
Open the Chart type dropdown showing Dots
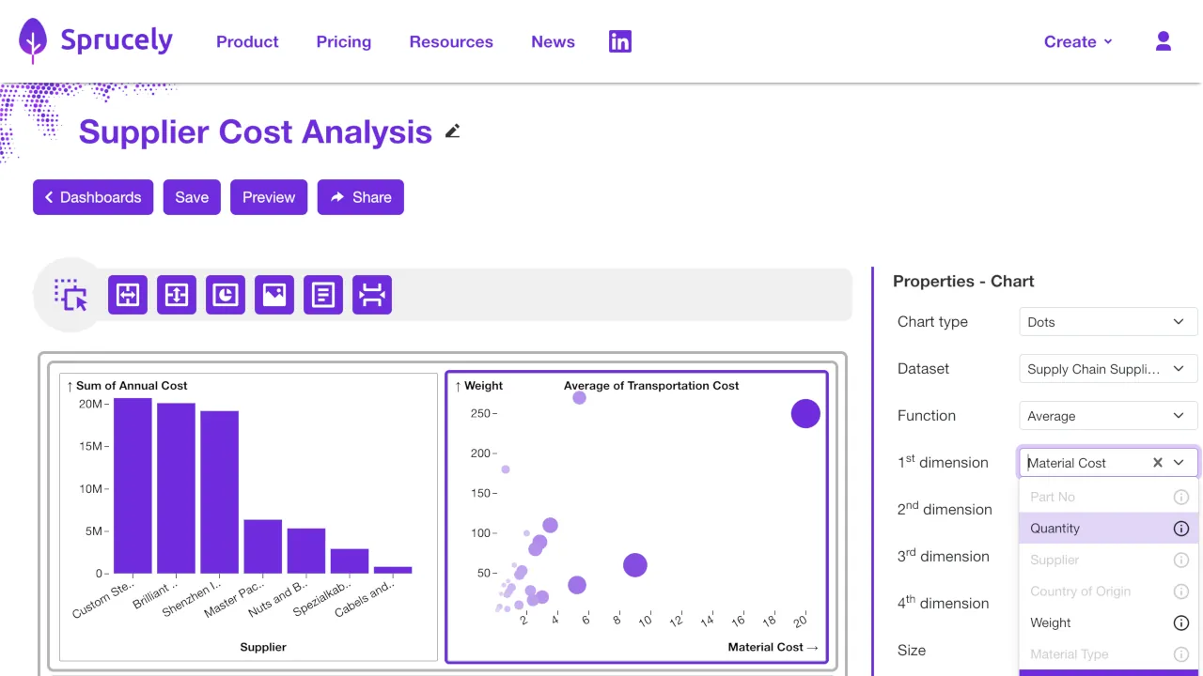[1107, 321]
